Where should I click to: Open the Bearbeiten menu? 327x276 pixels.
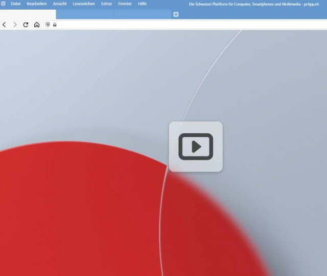coord(36,4)
